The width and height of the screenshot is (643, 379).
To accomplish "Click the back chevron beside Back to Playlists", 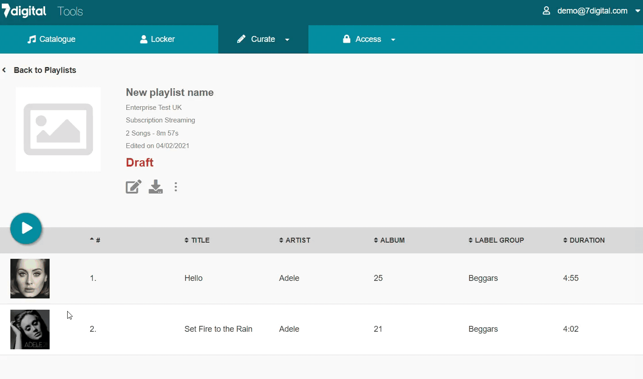I will 4,70.
